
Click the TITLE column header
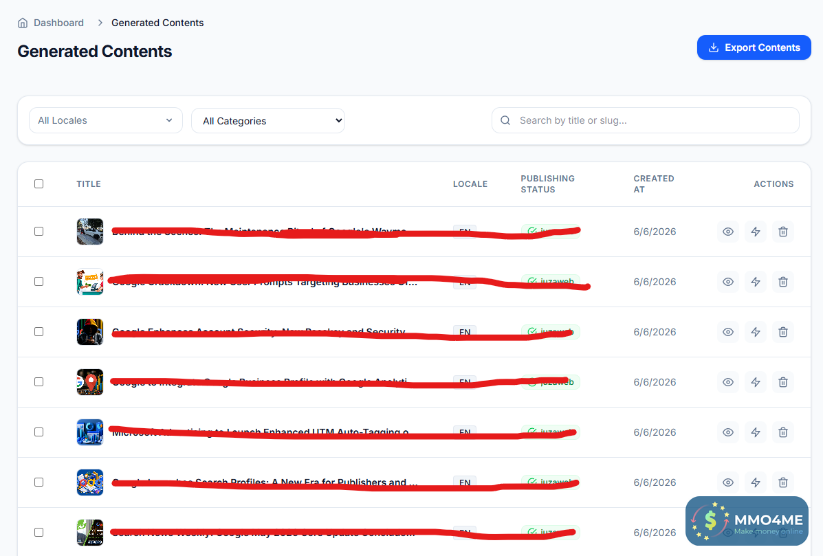(89, 184)
